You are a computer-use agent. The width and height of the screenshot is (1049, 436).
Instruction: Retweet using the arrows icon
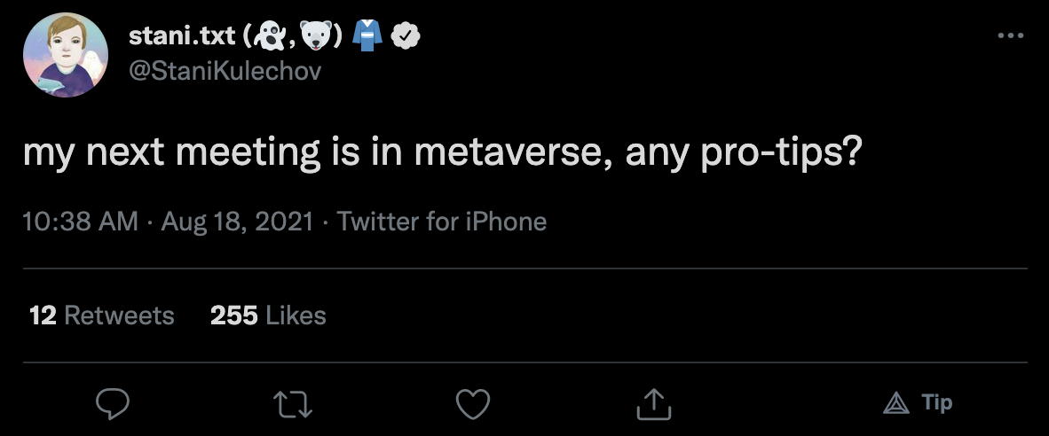(x=293, y=403)
